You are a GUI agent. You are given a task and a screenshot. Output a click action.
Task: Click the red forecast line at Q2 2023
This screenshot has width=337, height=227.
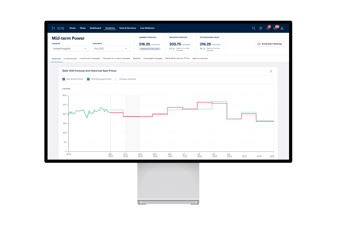[204, 103]
